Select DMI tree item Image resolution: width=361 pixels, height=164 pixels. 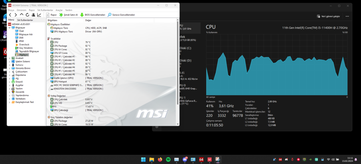pos(21,38)
